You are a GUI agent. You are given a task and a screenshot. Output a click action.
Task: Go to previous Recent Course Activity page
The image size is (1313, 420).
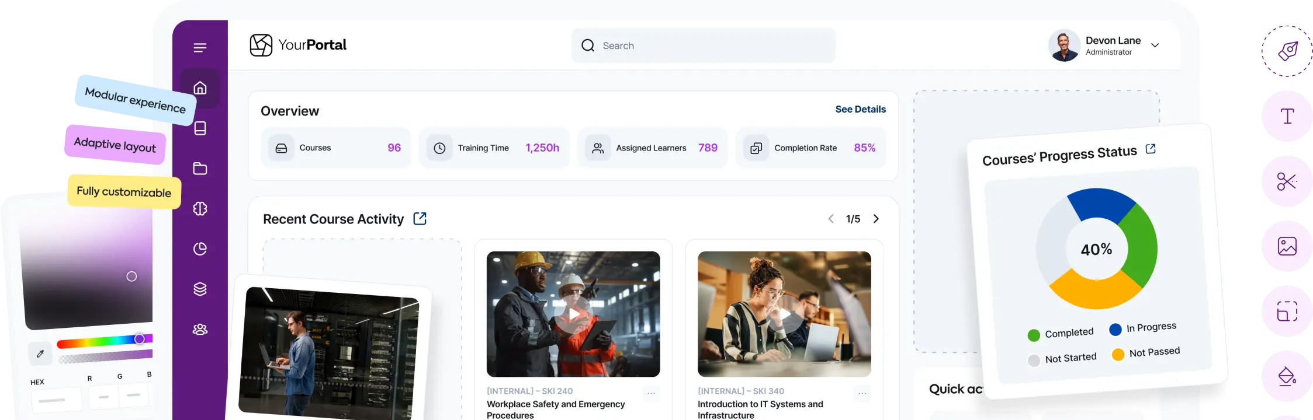(831, 219)
